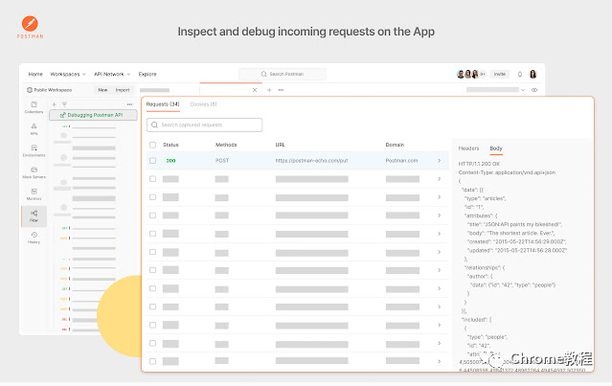Click the Invite button
612x386 pixels.
tap(499, 74)
